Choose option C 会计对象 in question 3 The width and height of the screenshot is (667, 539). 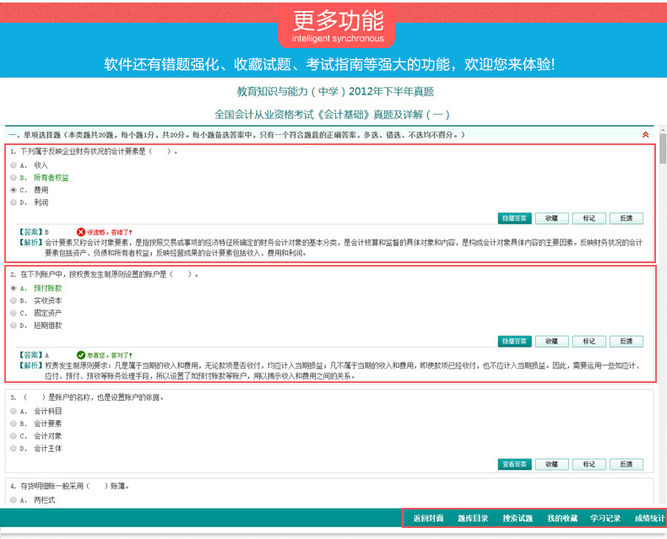point(13,436)
